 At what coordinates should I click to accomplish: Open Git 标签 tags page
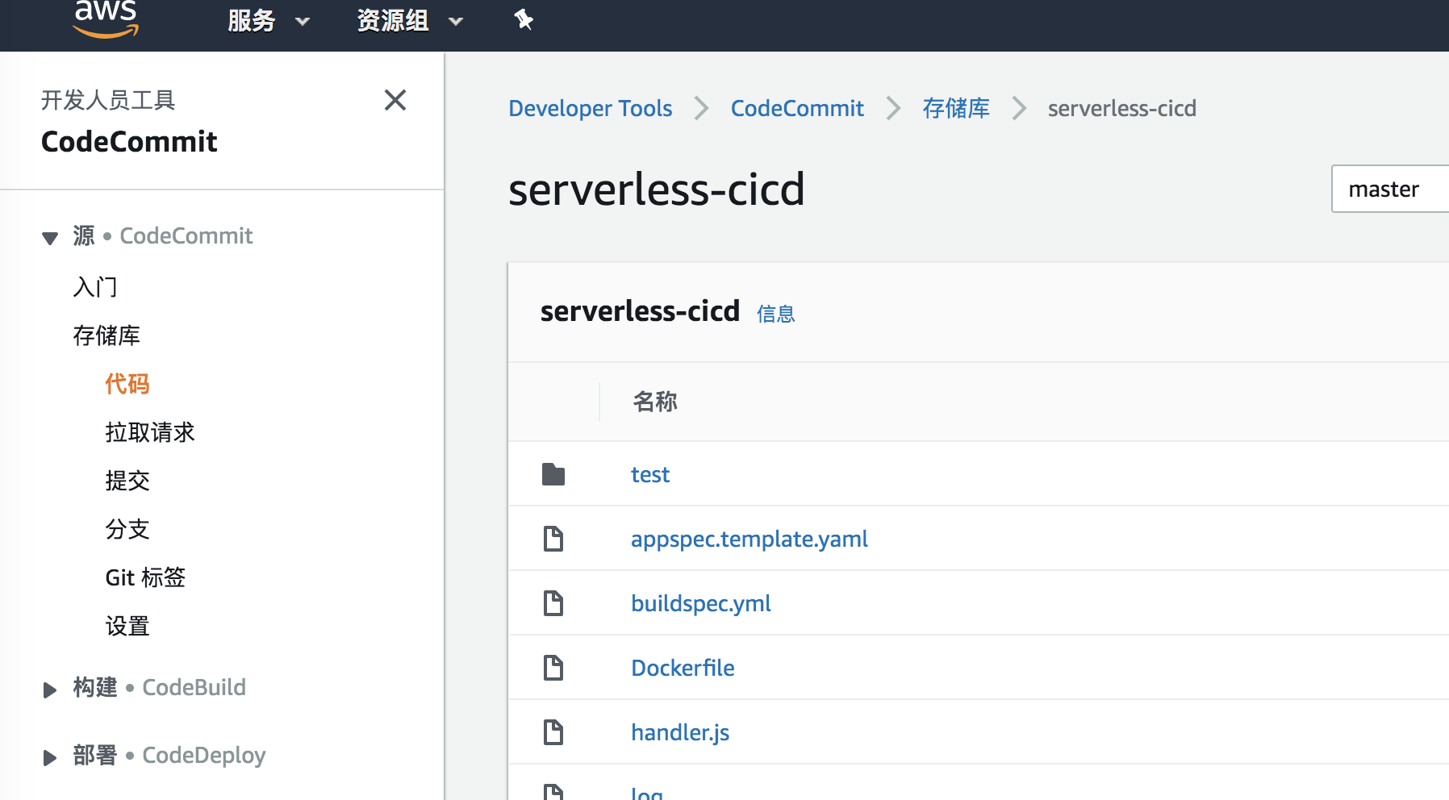pyautogui.click(x=145, y=577)
